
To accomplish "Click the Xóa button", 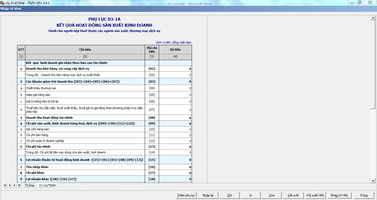I will [272, 195].
